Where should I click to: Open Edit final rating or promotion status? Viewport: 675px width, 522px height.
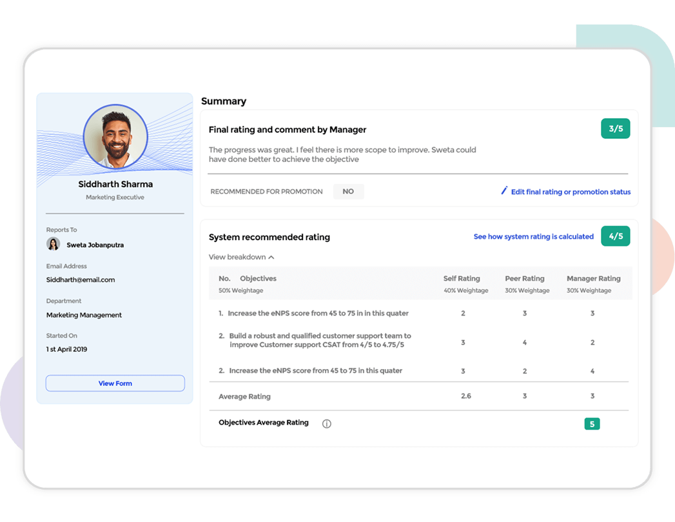tap(571, 192)
